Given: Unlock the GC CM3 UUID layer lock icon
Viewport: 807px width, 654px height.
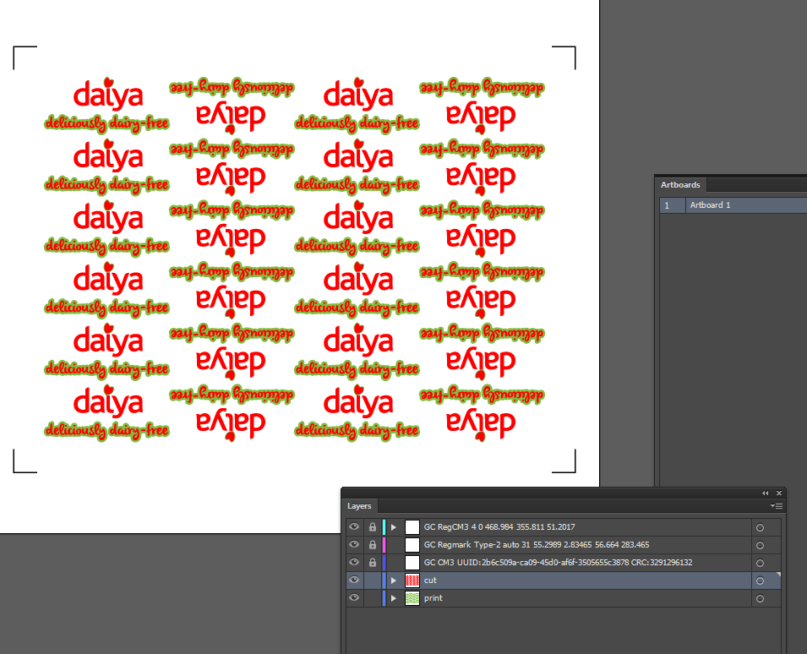Looking at the screenshot, I should (372, 563).
